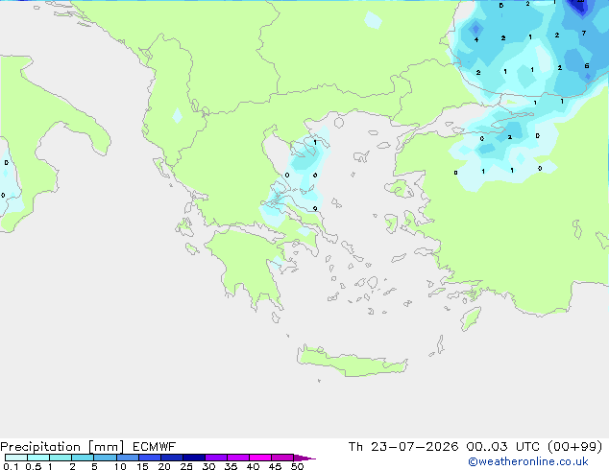This screenshot has height=470, width=609.
Task: Click the legend value label '45'
Action: click(275, 466)
